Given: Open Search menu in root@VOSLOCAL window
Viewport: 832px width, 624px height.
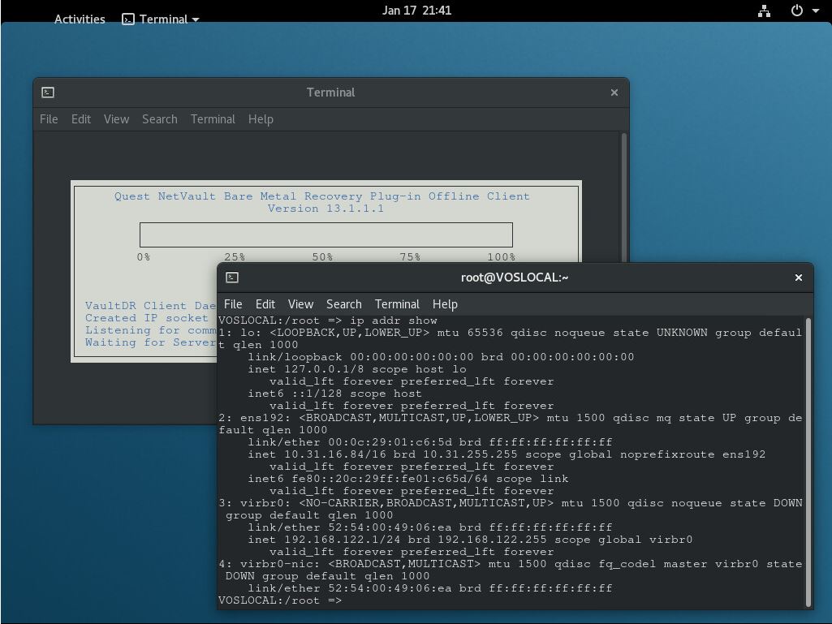Looking at the screenshot, I should tap(344, 304).
